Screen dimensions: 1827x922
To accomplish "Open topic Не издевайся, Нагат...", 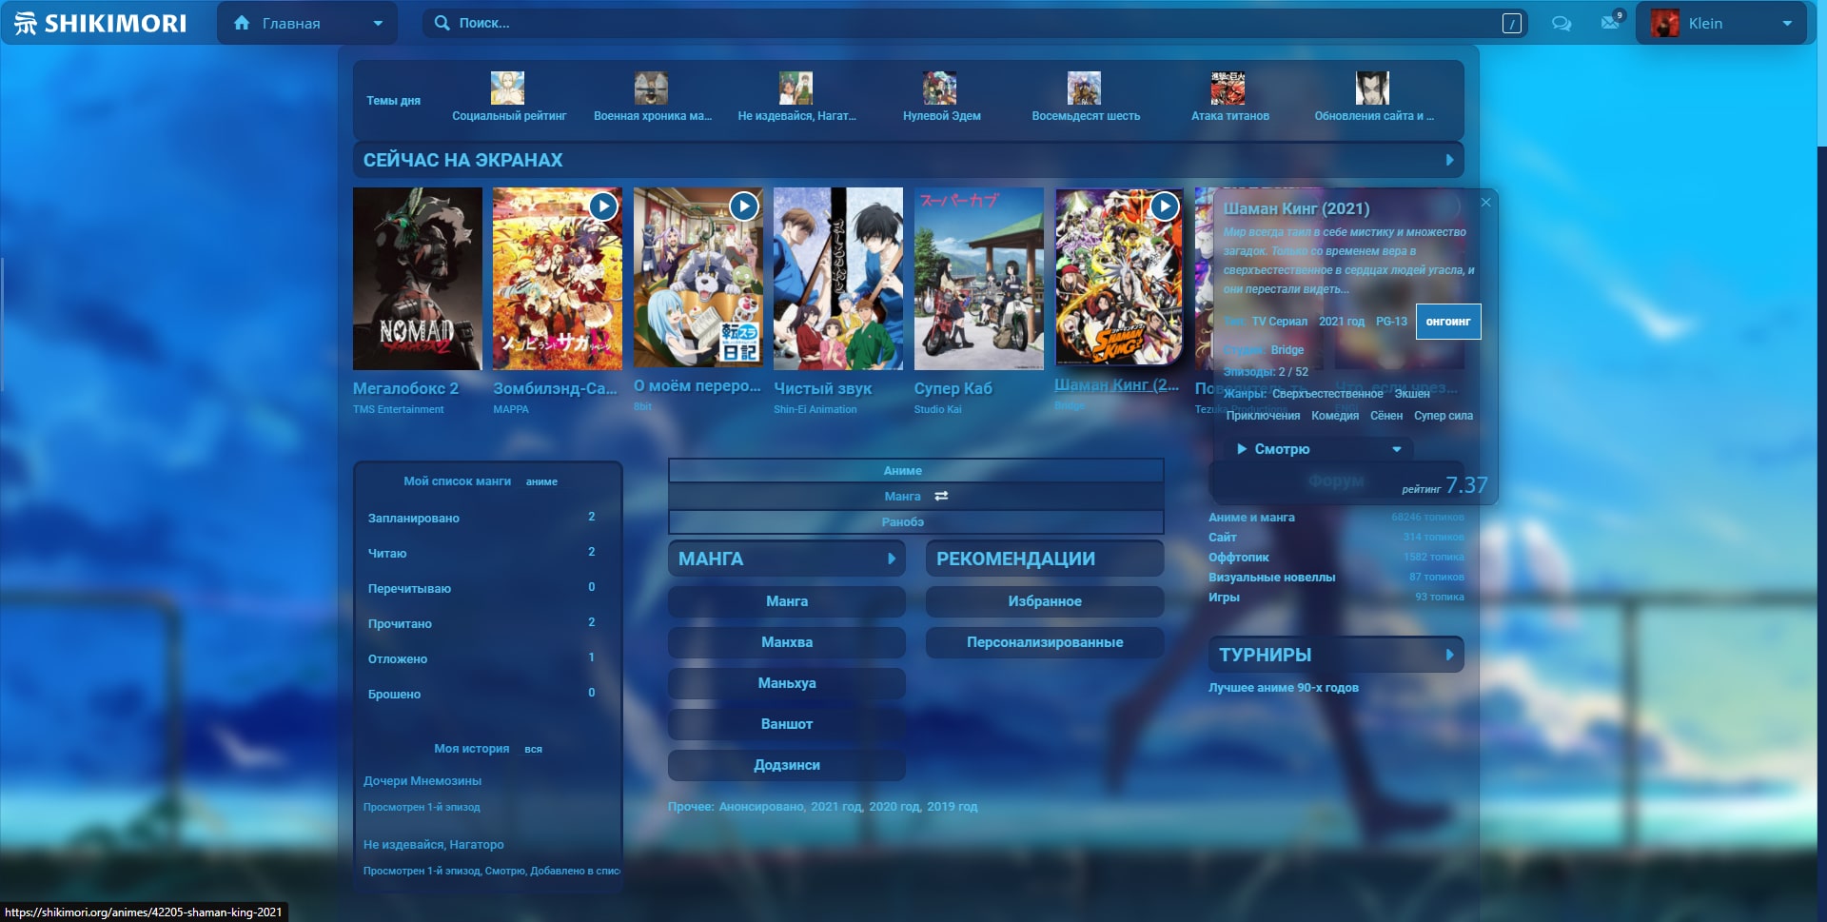I will [797, 116].
